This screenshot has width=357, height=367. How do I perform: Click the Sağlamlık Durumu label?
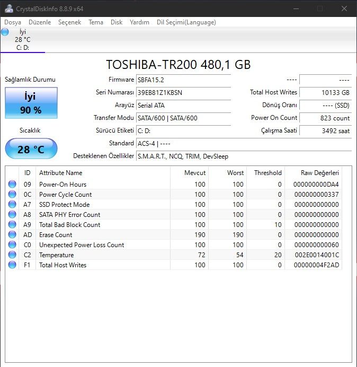[30, 80]
